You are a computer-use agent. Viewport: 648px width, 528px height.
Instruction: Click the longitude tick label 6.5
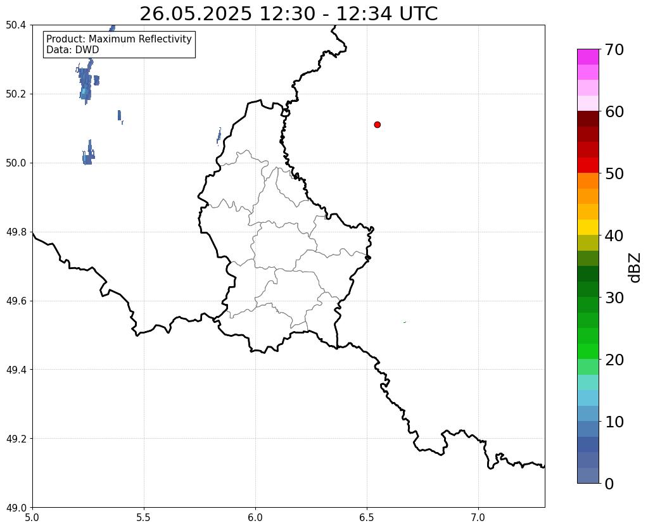coord(367,517)
